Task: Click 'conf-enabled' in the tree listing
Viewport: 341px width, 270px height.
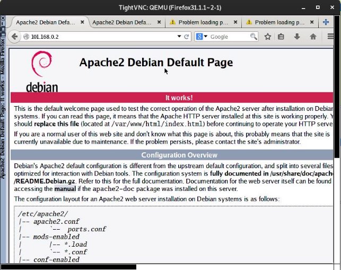Action: (x=56, y=259)
